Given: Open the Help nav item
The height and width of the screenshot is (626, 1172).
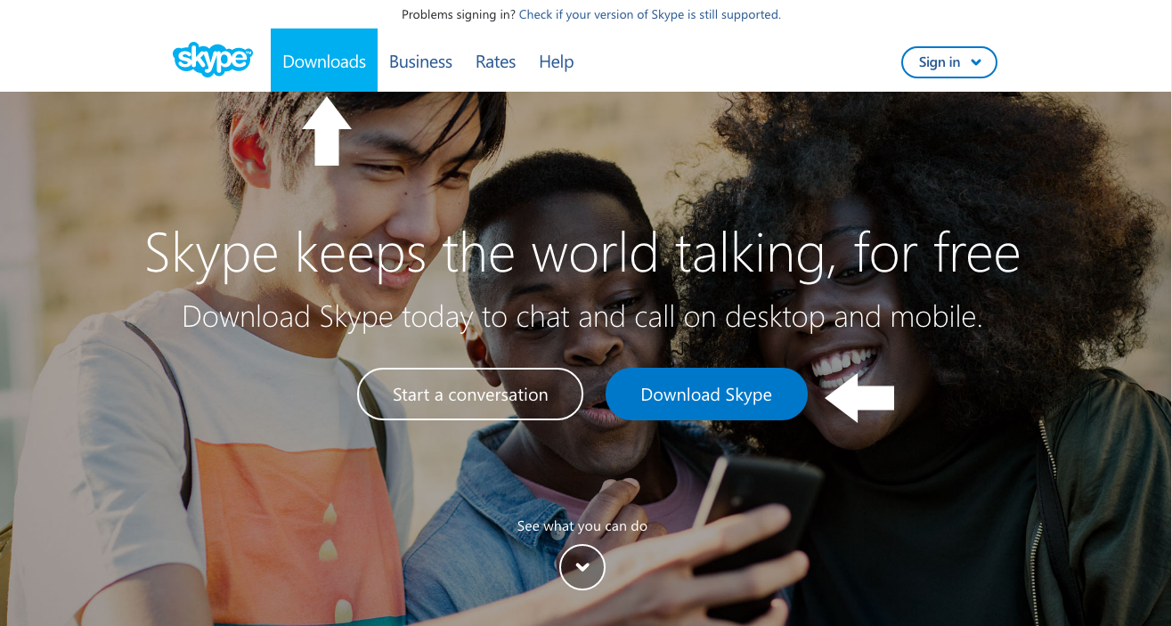Looking at the screenshot, I should pyautogui.click(x=557, y=62).
